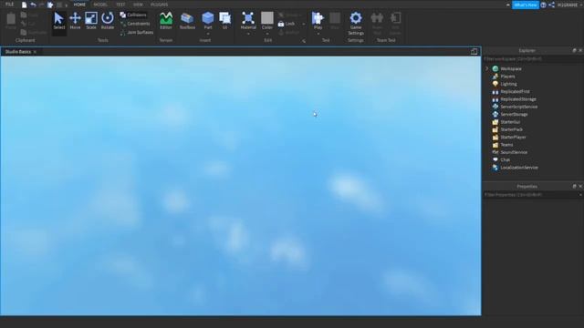The height and width of the screenshot is (328, 584).
Task: Open the Material dropdown arrow
Action: 248,34
